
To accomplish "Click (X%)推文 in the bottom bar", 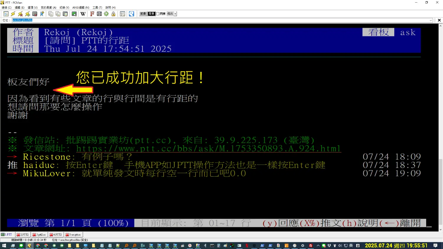I will point(320,223).
